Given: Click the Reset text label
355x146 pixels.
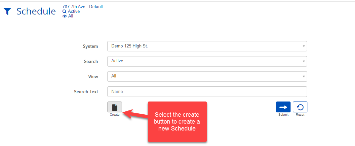Looking at the screenshot, I should [x=300, y=115].
